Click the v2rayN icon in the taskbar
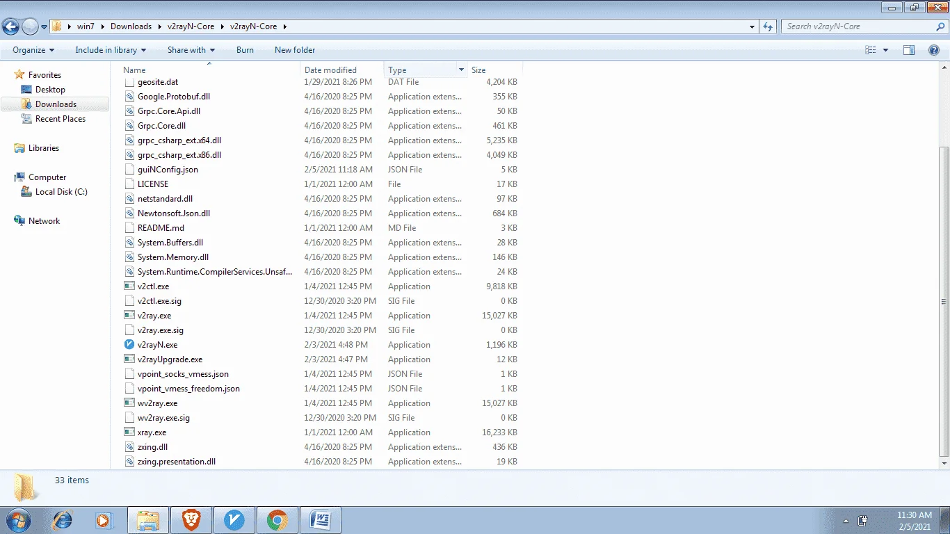The width and height of the screenshot is (950, 534). 234,519
